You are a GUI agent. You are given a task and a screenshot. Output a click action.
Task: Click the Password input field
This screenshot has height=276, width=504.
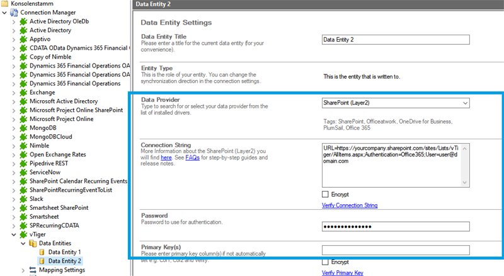(x=395, y=226)
